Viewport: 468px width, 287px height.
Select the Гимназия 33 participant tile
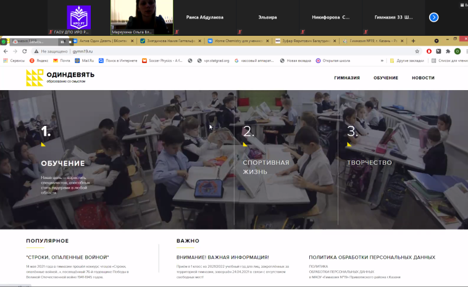click(x=394, y=17)
